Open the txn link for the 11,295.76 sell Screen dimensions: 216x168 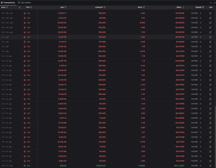(x=210, y=85)
